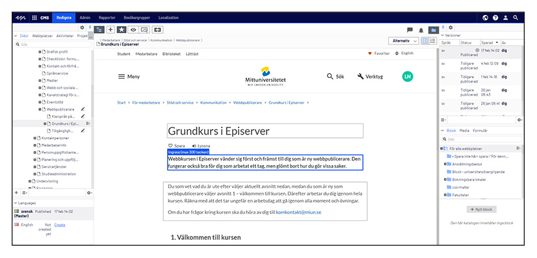Click the edit pencil next to Webbpublicerare
Viewport: 537px width, 258px height.
click(x=83, y=109)
